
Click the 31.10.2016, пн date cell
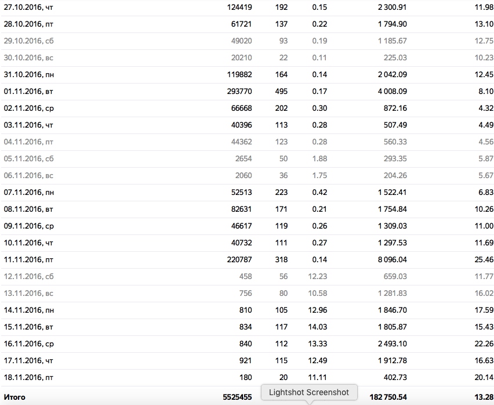(28, 74)
